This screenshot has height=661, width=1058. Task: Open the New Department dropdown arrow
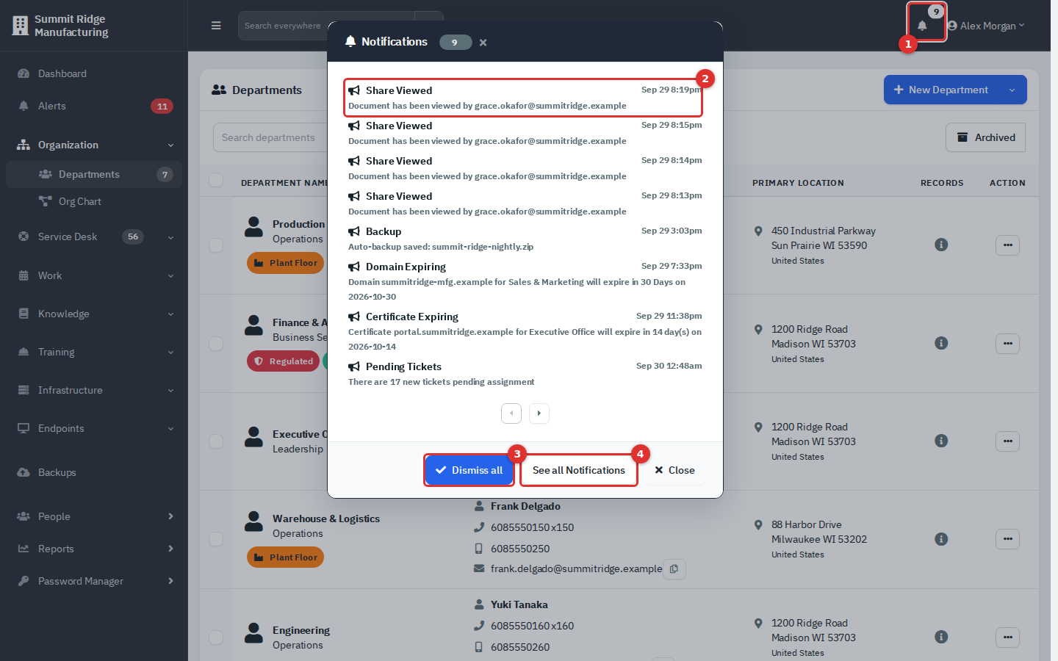click(1012, 90)
